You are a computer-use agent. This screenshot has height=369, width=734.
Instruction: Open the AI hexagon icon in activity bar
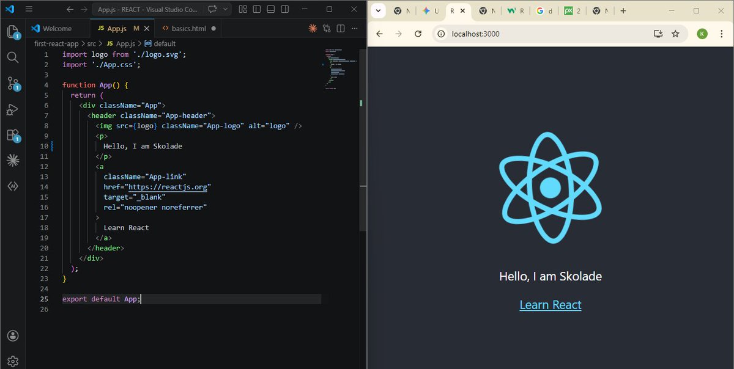(x=13, y=186)
